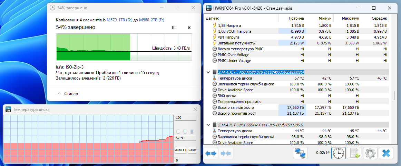Click the copy progress speed graph

tap(124, 47)
